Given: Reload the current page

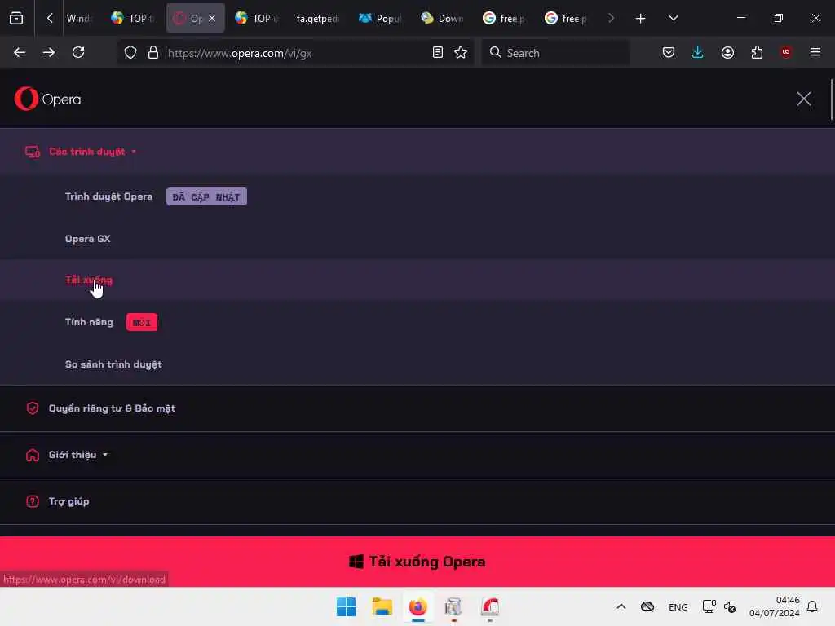Looking at the screenshot, I should 78,52.
